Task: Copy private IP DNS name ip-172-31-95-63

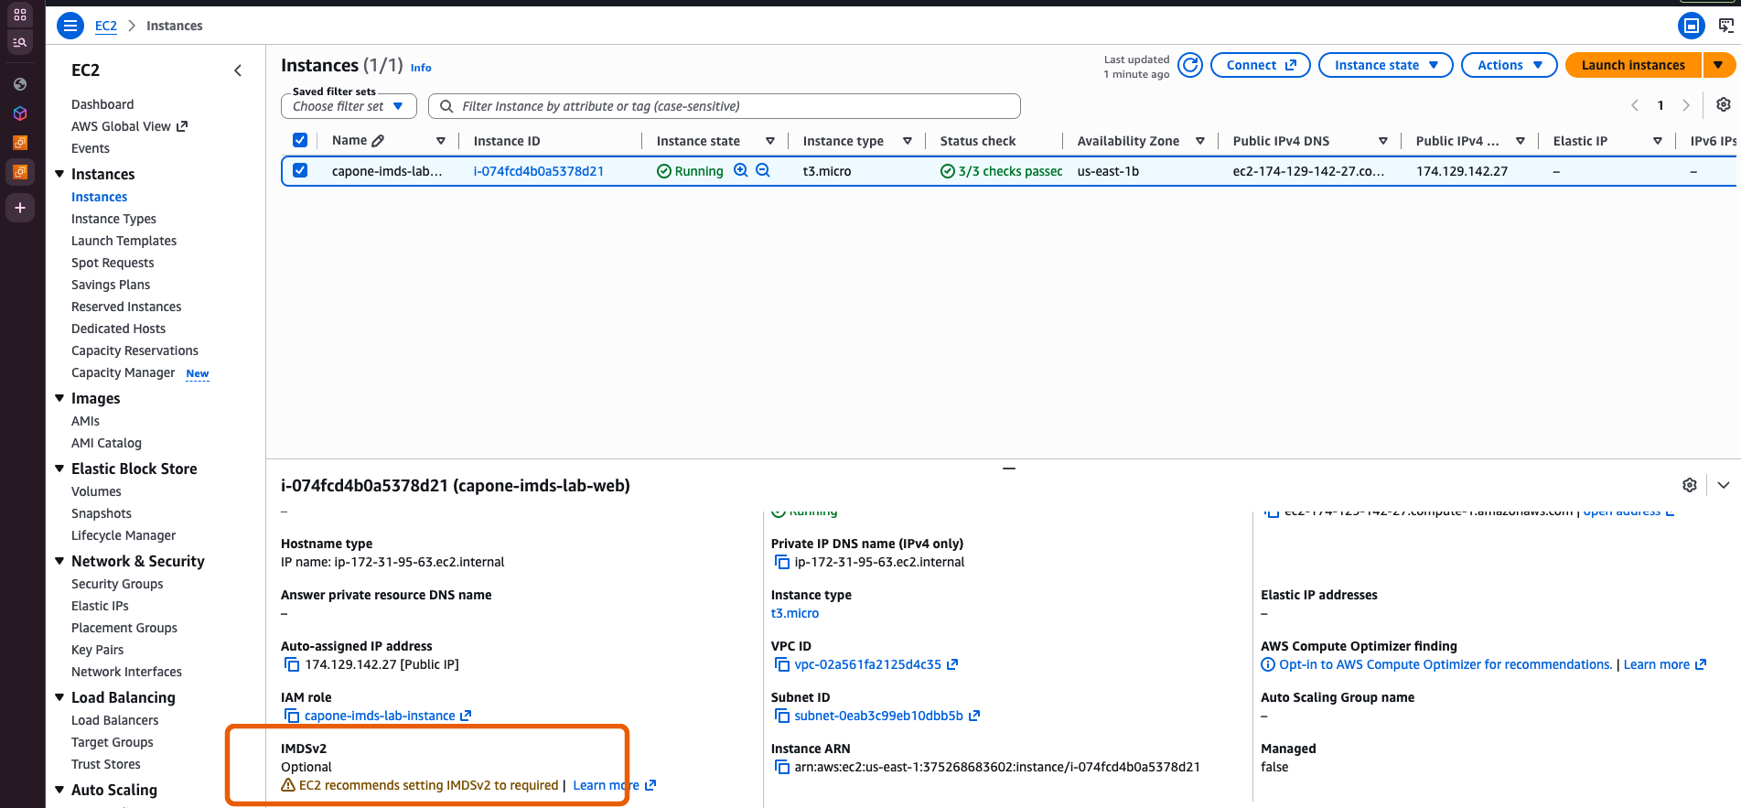Action: click(x=782, y=562)
